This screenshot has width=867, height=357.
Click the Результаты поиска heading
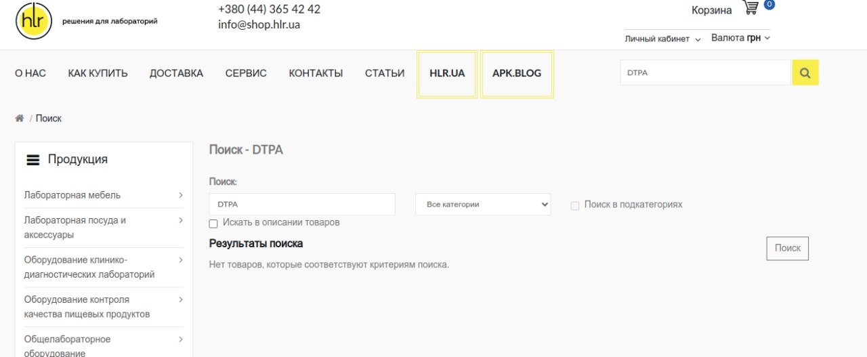click(256, 243)
